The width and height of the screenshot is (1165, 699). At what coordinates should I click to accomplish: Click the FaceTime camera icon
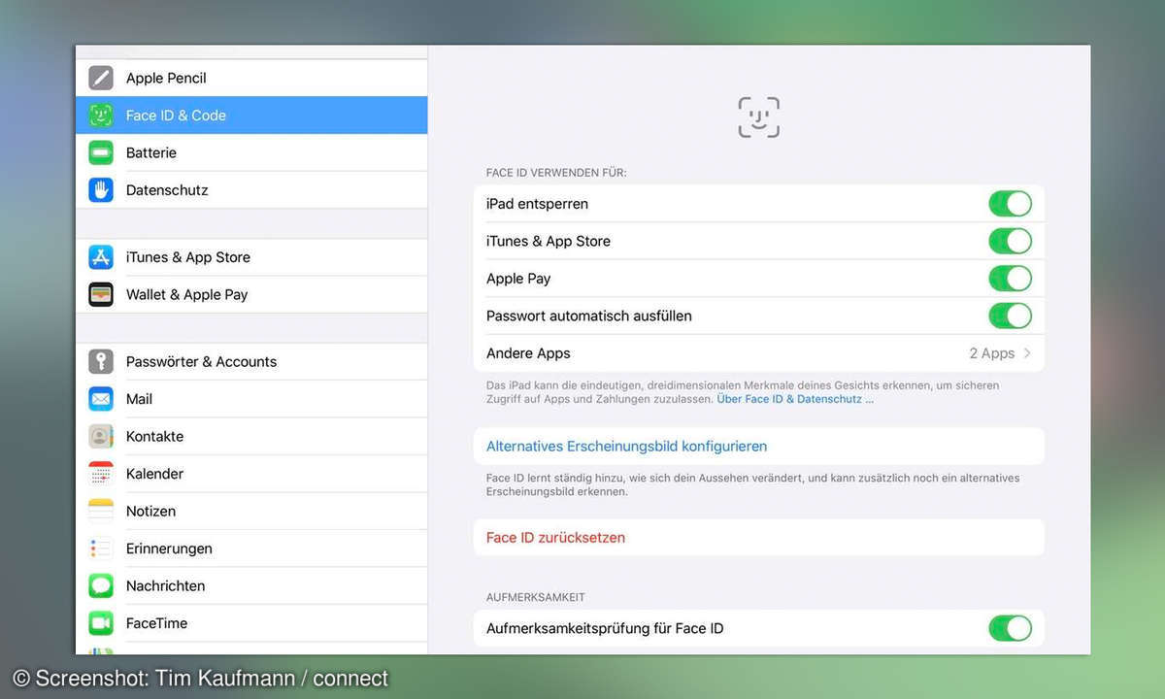(101, 623)
